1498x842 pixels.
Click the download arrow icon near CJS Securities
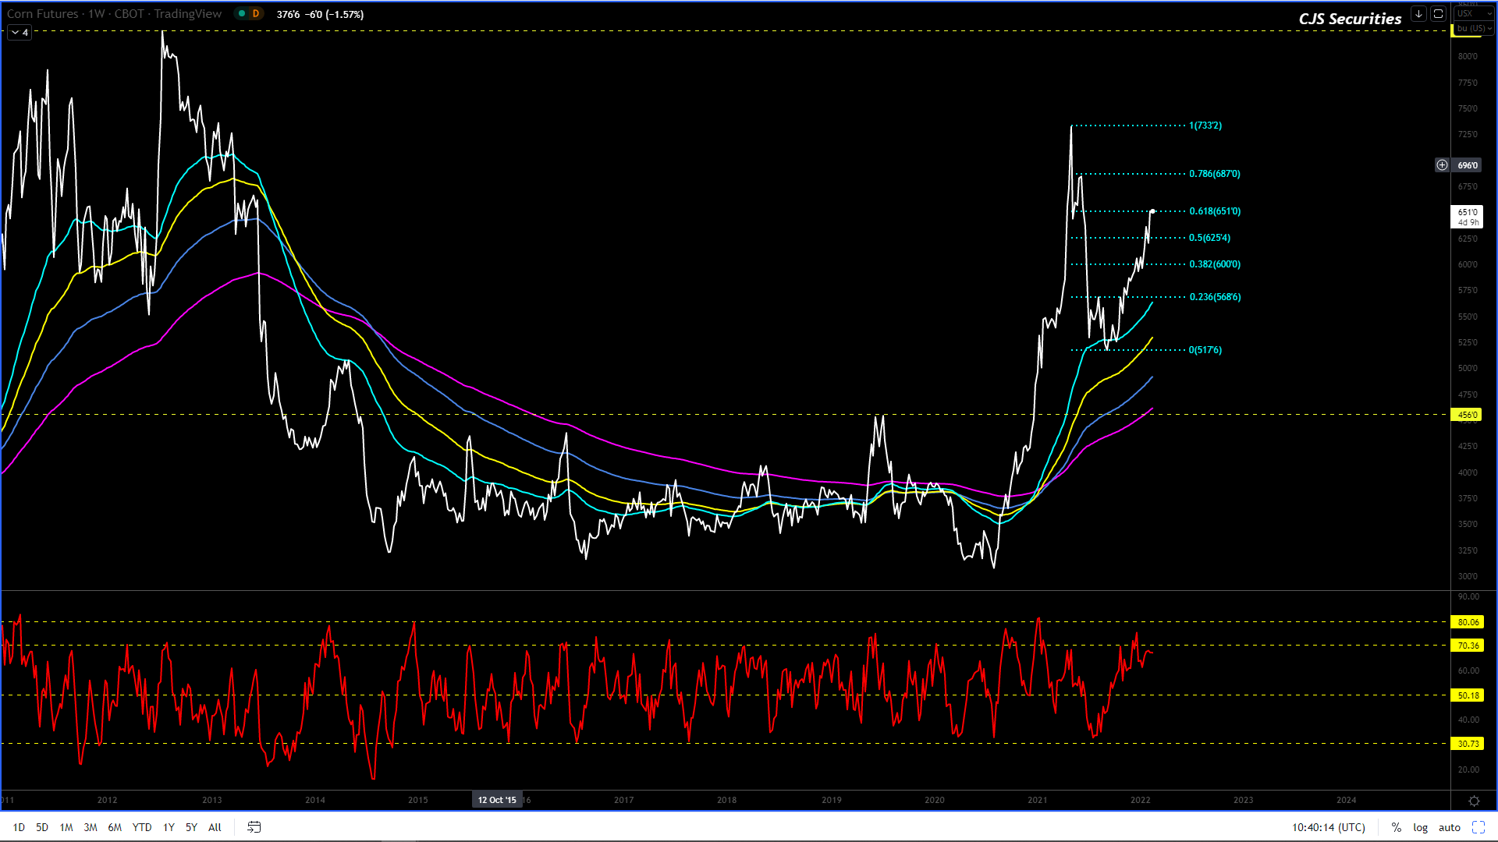pyautogui.click(x=1418, y=14)
